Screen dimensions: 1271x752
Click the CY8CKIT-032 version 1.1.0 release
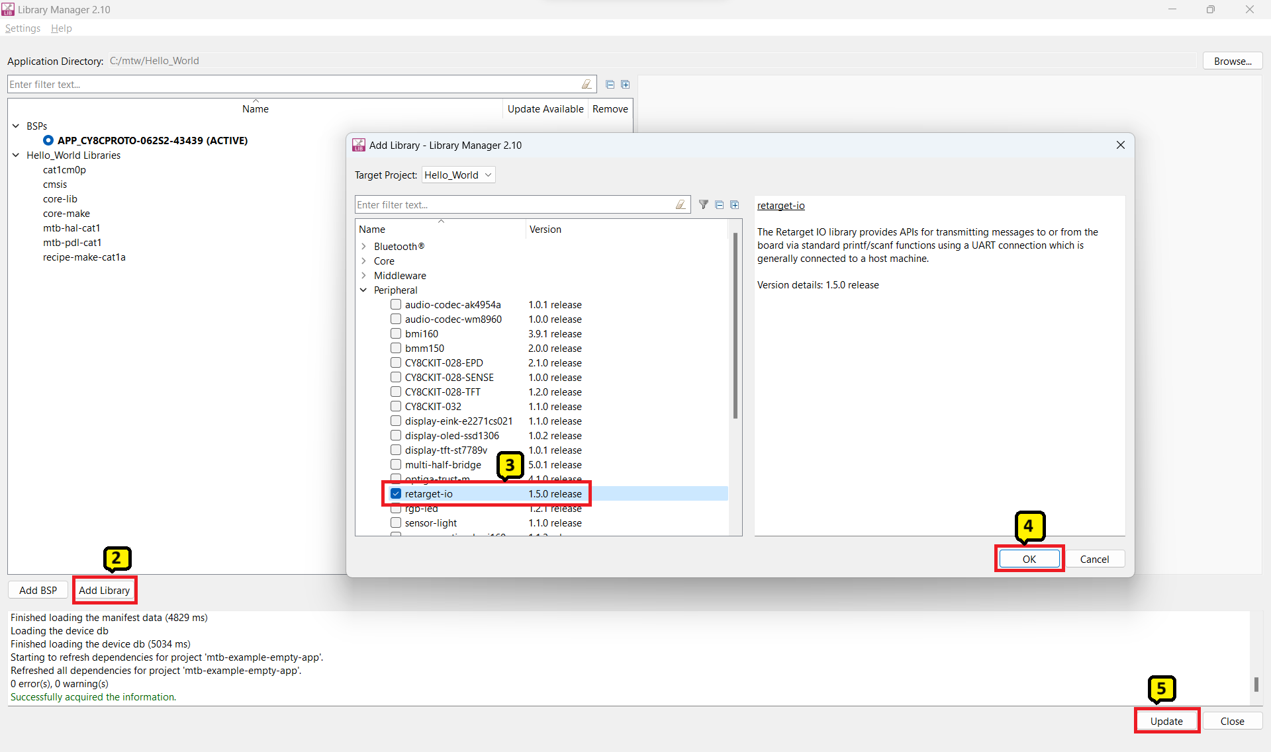[x=555, y=407]
